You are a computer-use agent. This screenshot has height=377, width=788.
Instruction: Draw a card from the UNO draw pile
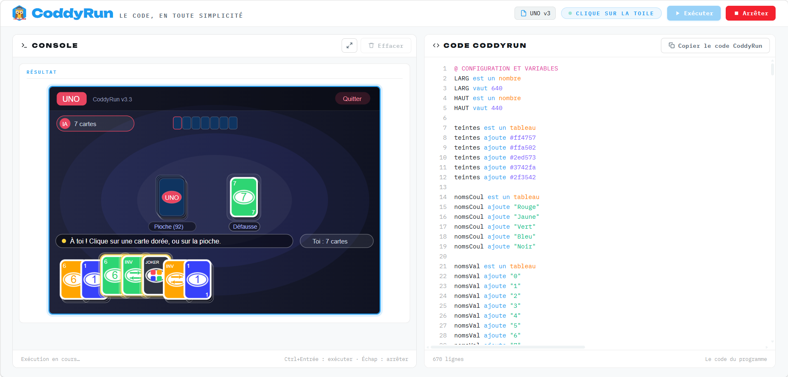click(172, 197)
